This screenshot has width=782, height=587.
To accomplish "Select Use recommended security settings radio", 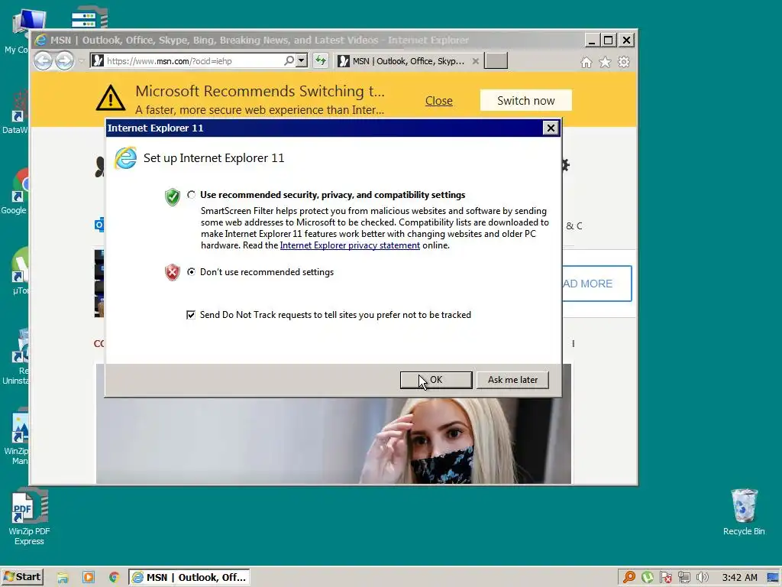I will click(x=192, y=195).
